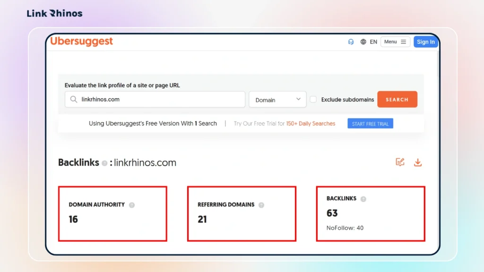Click the Link Rhinos logo
The width and height of the screenshot is (484, 272).
(x=55, y=13)
